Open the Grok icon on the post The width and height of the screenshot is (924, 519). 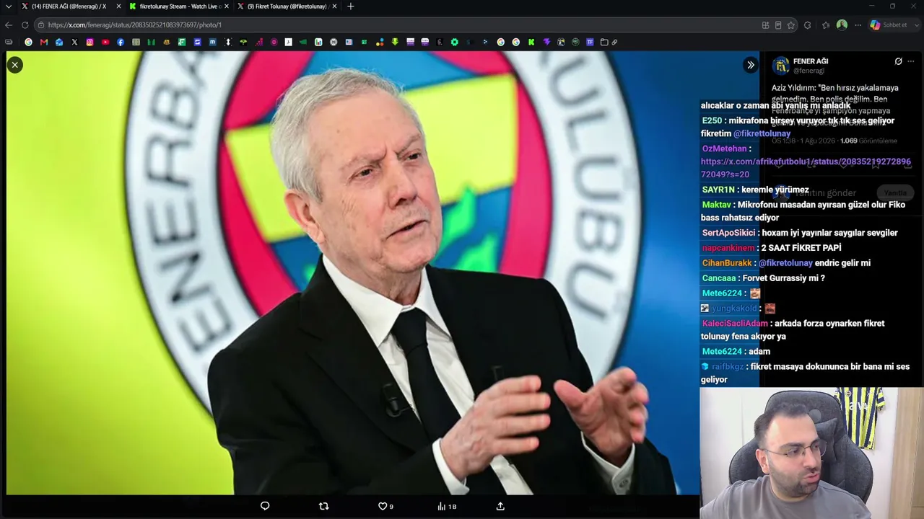(x=898, y=61)
